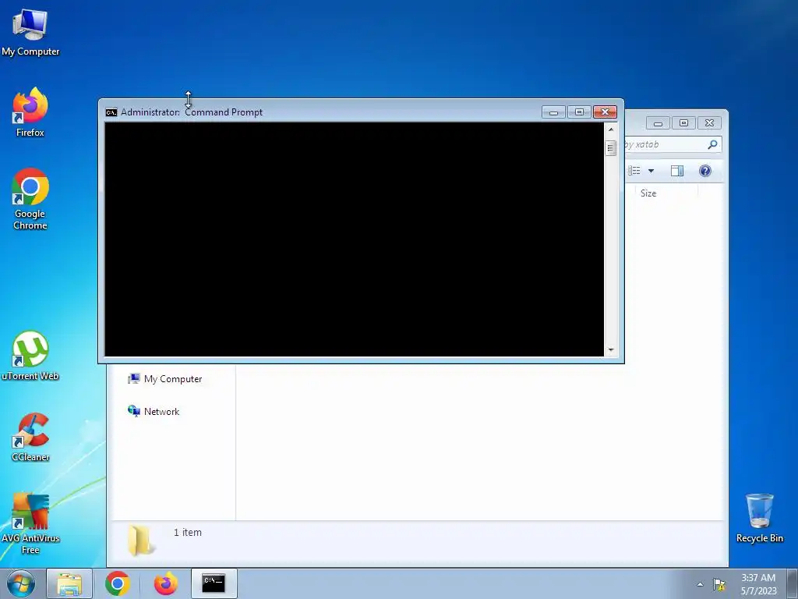Select My Computer in Explorer navigation pane
This screenshot has width=798, height=599.
click(x=165, y=379)
